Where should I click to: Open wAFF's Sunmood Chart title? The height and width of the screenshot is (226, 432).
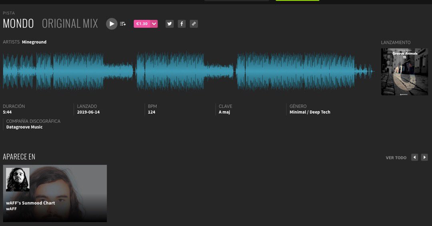pyautogui.click(x=30, y=203)
